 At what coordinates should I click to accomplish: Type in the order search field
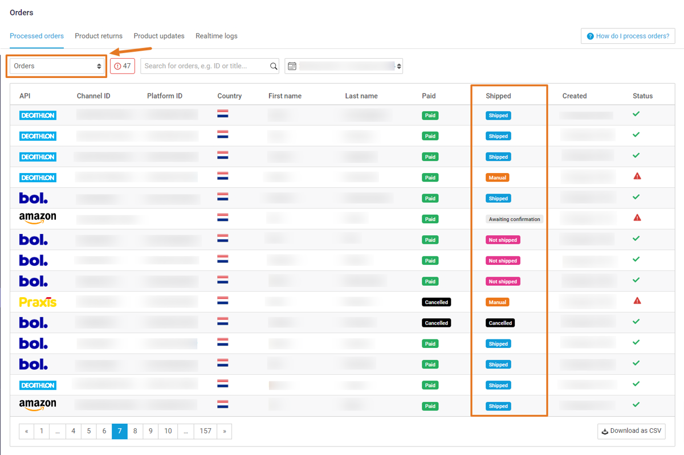point(205,66)
